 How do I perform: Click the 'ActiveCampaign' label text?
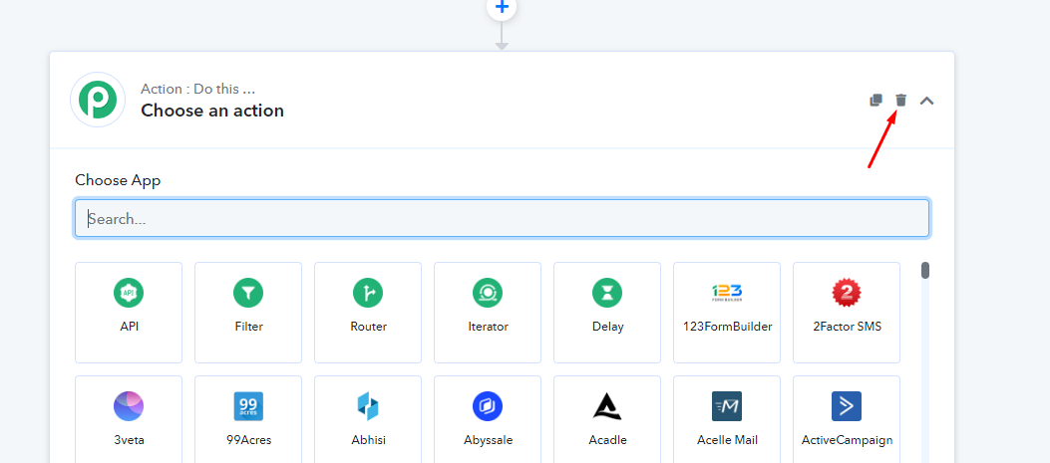pos(848,441)
